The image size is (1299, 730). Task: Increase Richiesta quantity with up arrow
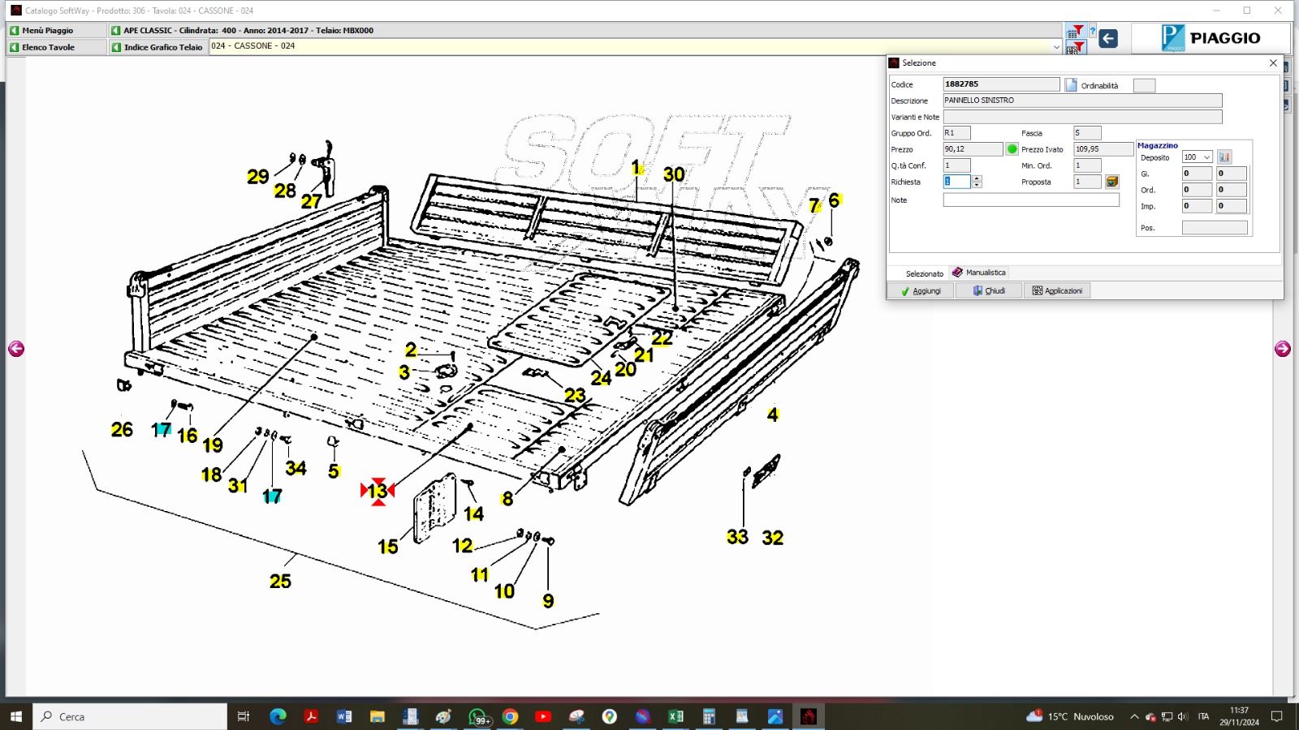[977, 178]
